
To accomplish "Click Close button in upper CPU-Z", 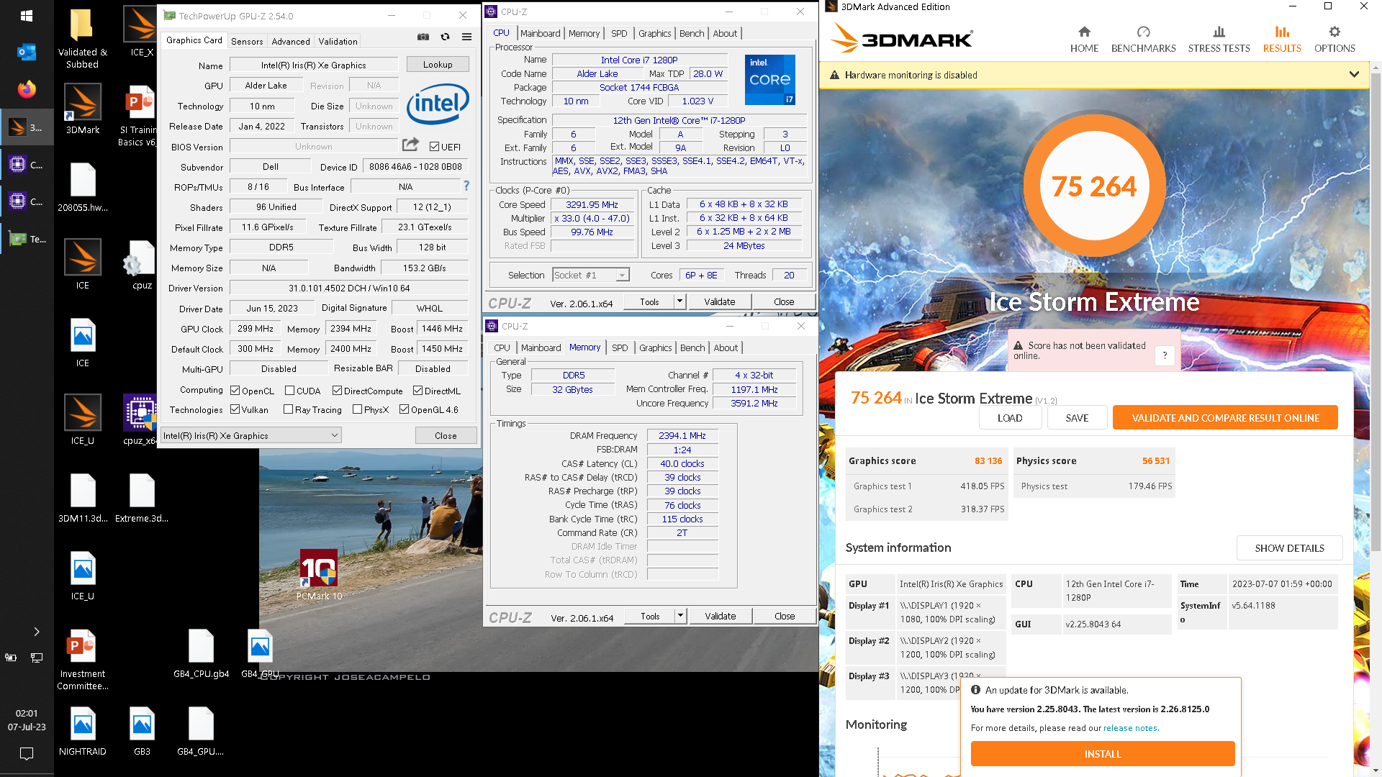I will point(784,301).
